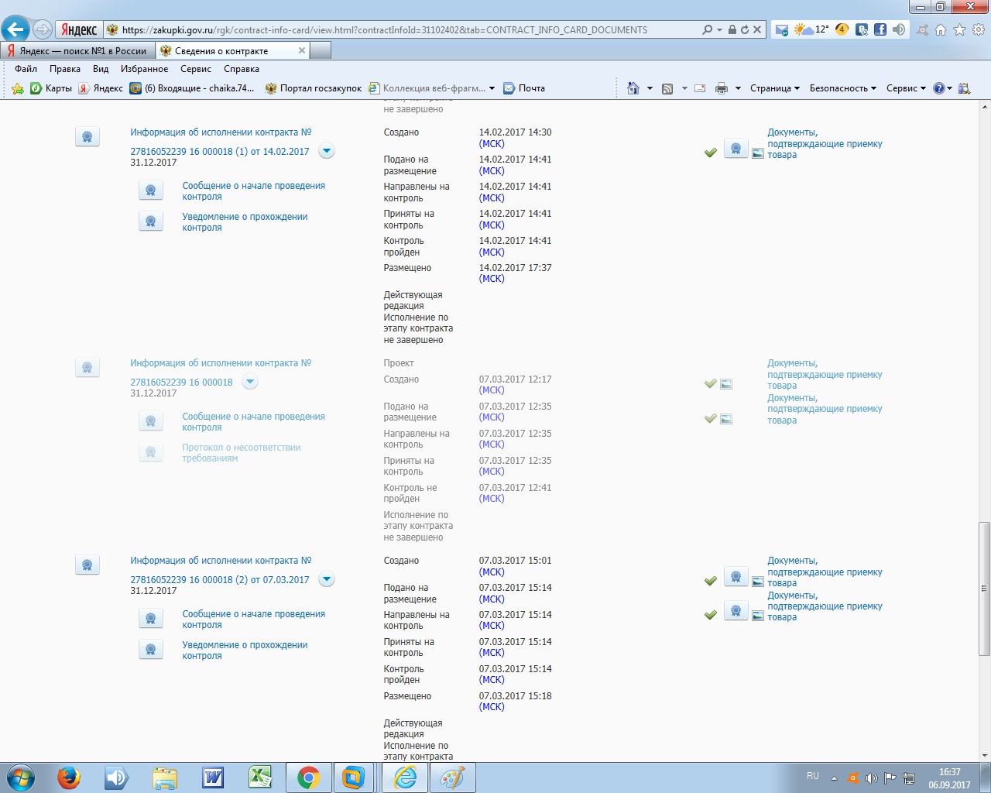991x793 pixels.
Task: Open the Безопасность dropdown menu
Action: [842, 88]
